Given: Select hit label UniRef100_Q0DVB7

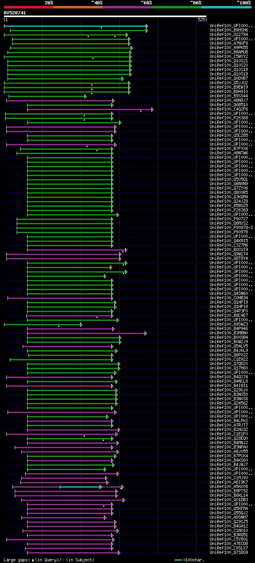Looking at the screenshot, I should pyautogui.click(x=229, y=78).
